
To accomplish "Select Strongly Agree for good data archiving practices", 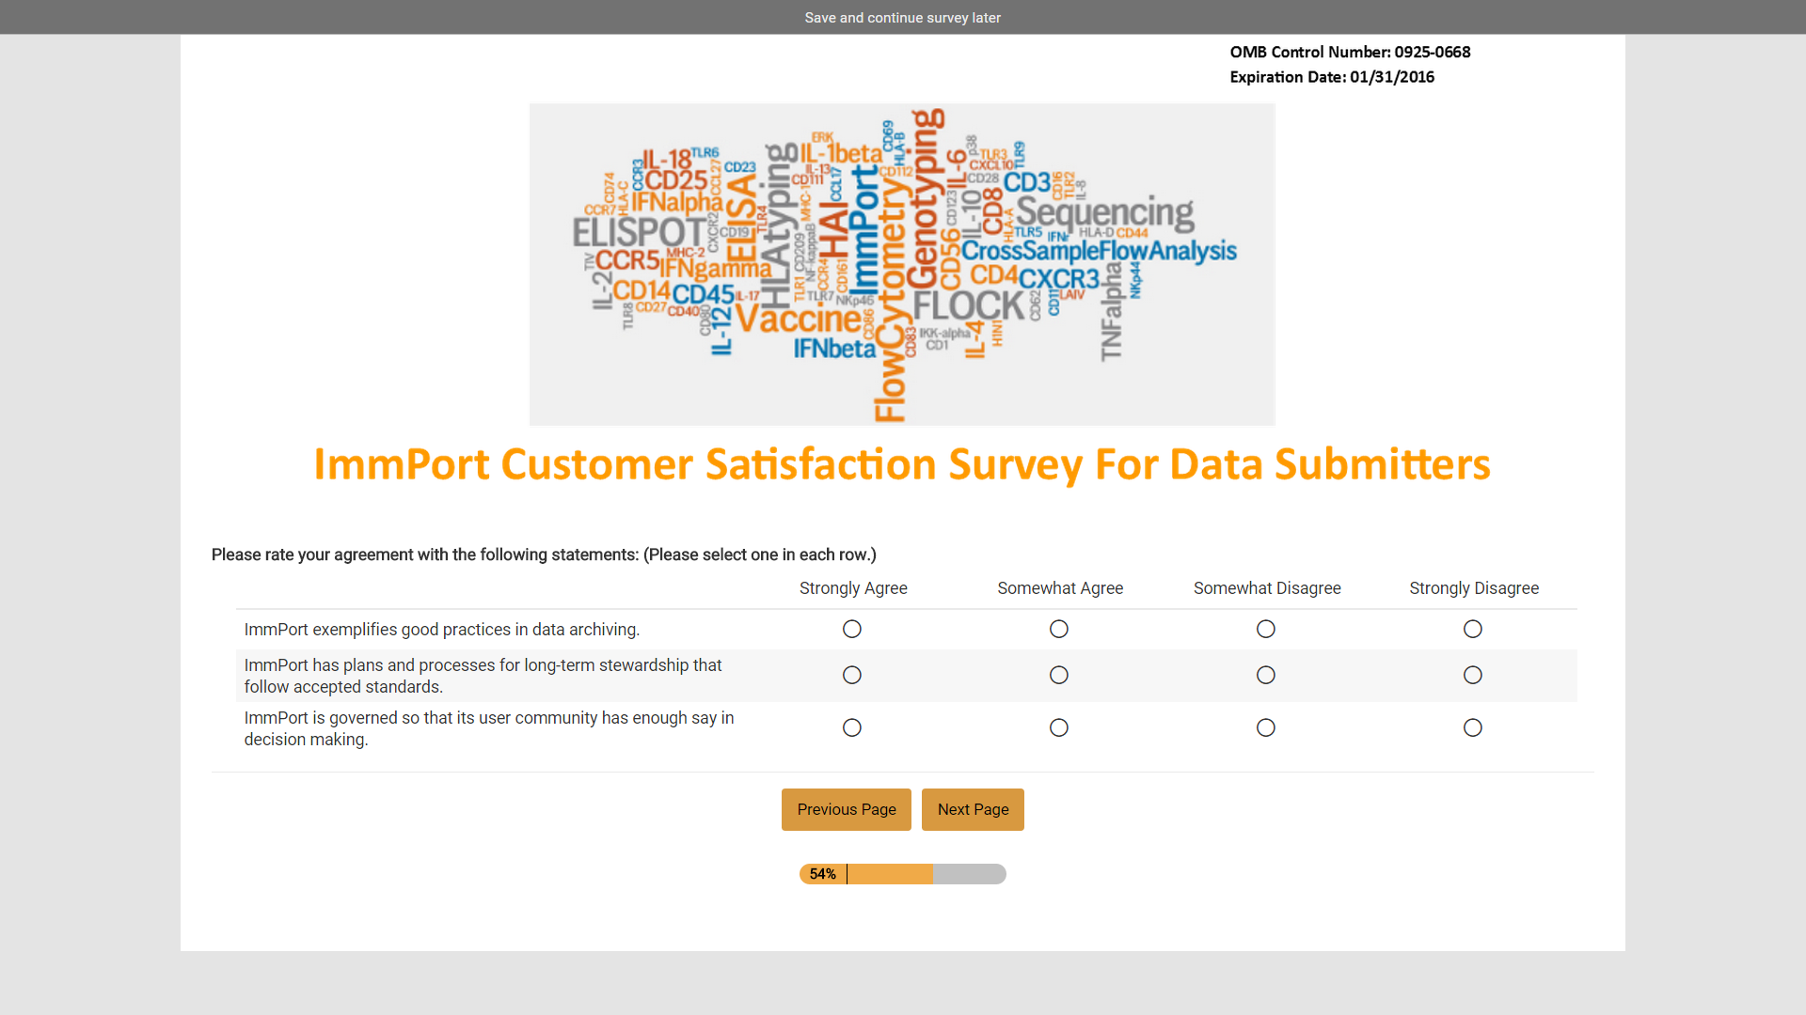I will (852, 629).
